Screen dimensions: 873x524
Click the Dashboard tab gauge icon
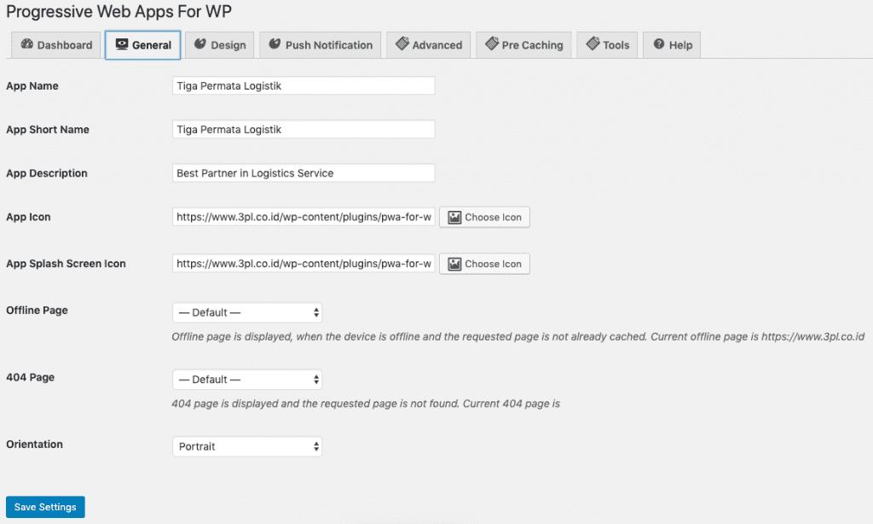click(x=26, y=44)
